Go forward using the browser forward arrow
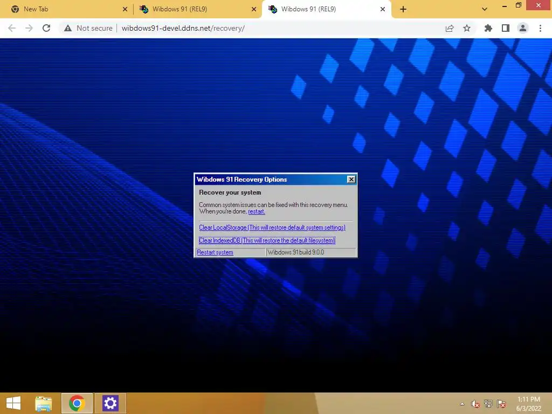Viewport: 552px width, 414px height. (x=29, y=28)
